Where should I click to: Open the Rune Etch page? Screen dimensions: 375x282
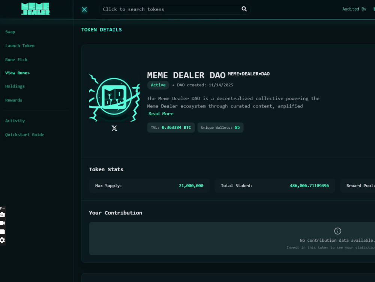click(16, 60)
